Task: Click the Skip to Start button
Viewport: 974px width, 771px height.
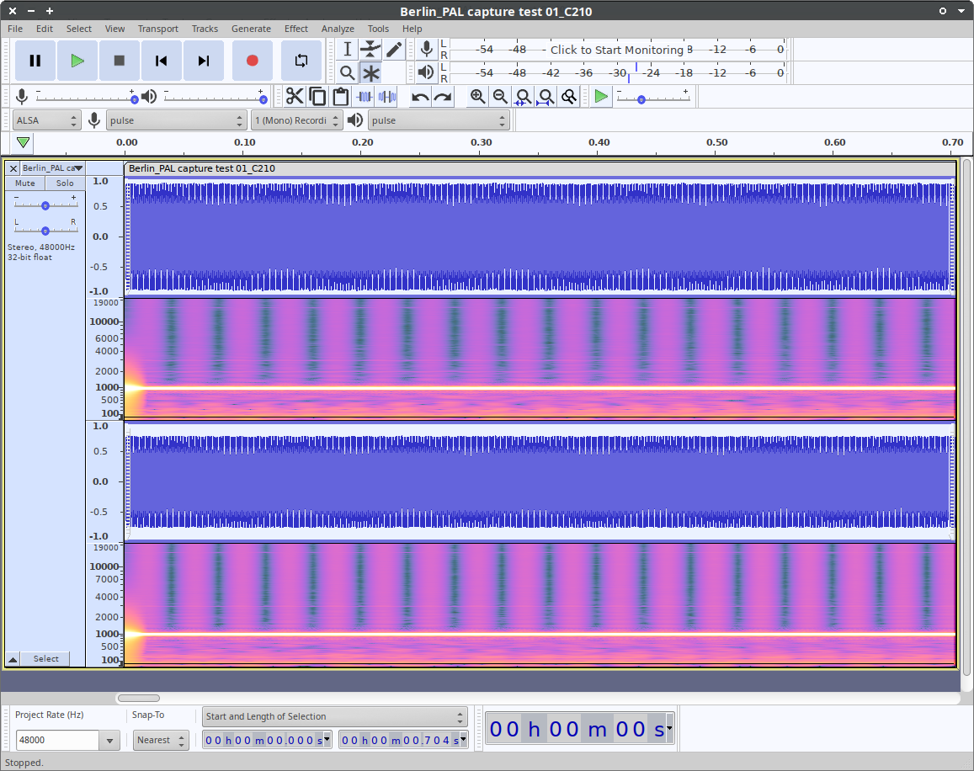Action: [161, 61]
